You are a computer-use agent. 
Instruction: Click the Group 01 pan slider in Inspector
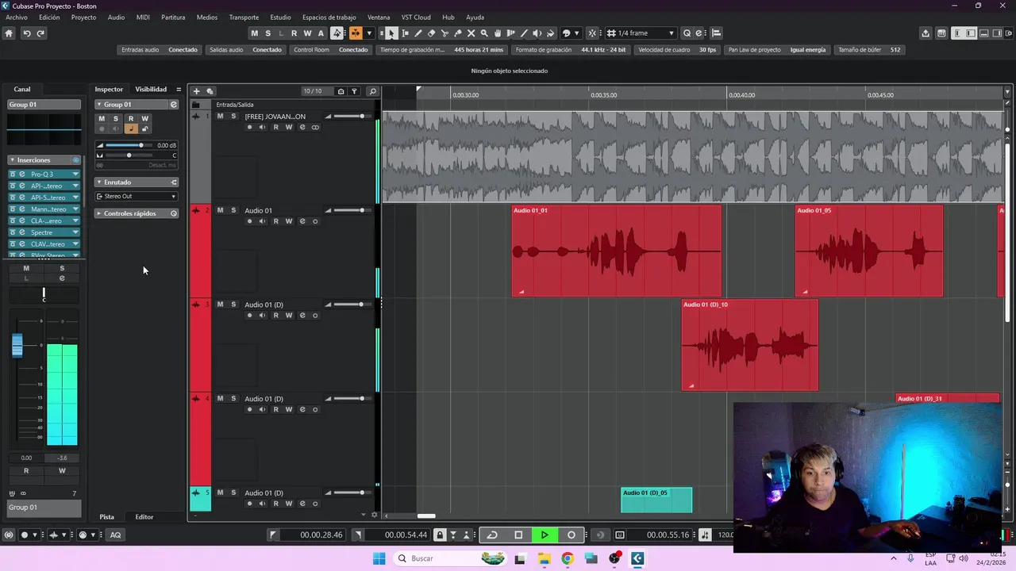click(127, 155)
